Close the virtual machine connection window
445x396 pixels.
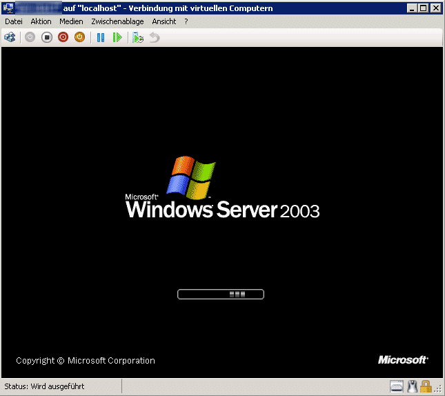coord(435,8)
